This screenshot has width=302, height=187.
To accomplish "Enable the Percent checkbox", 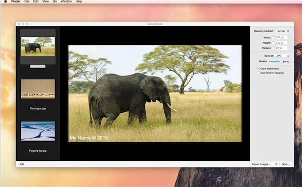I will coord(273,48).
